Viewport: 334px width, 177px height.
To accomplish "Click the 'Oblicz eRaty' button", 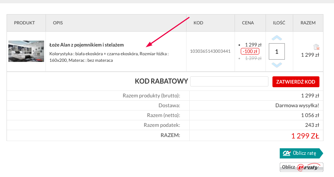I will 302,167.
